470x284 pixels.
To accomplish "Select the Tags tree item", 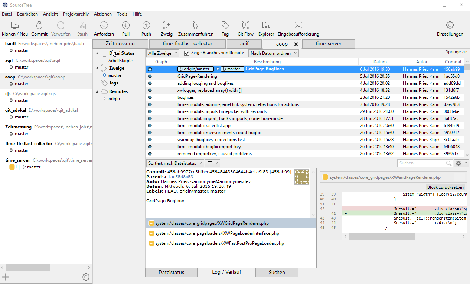I will click(x=114, y=83).
